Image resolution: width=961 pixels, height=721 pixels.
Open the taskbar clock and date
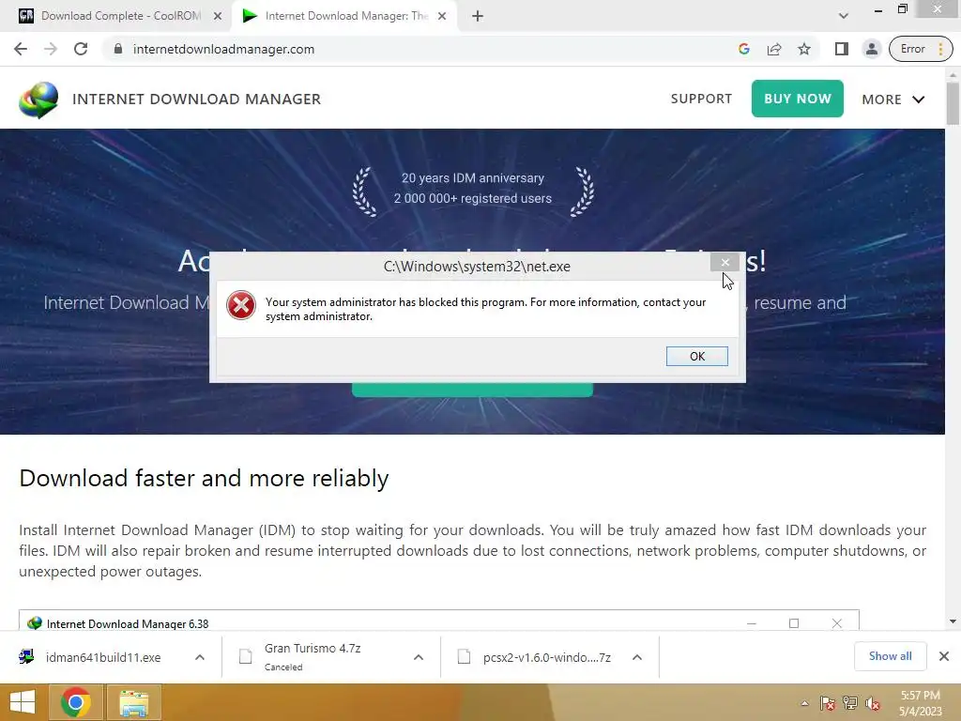click(920, 703)
